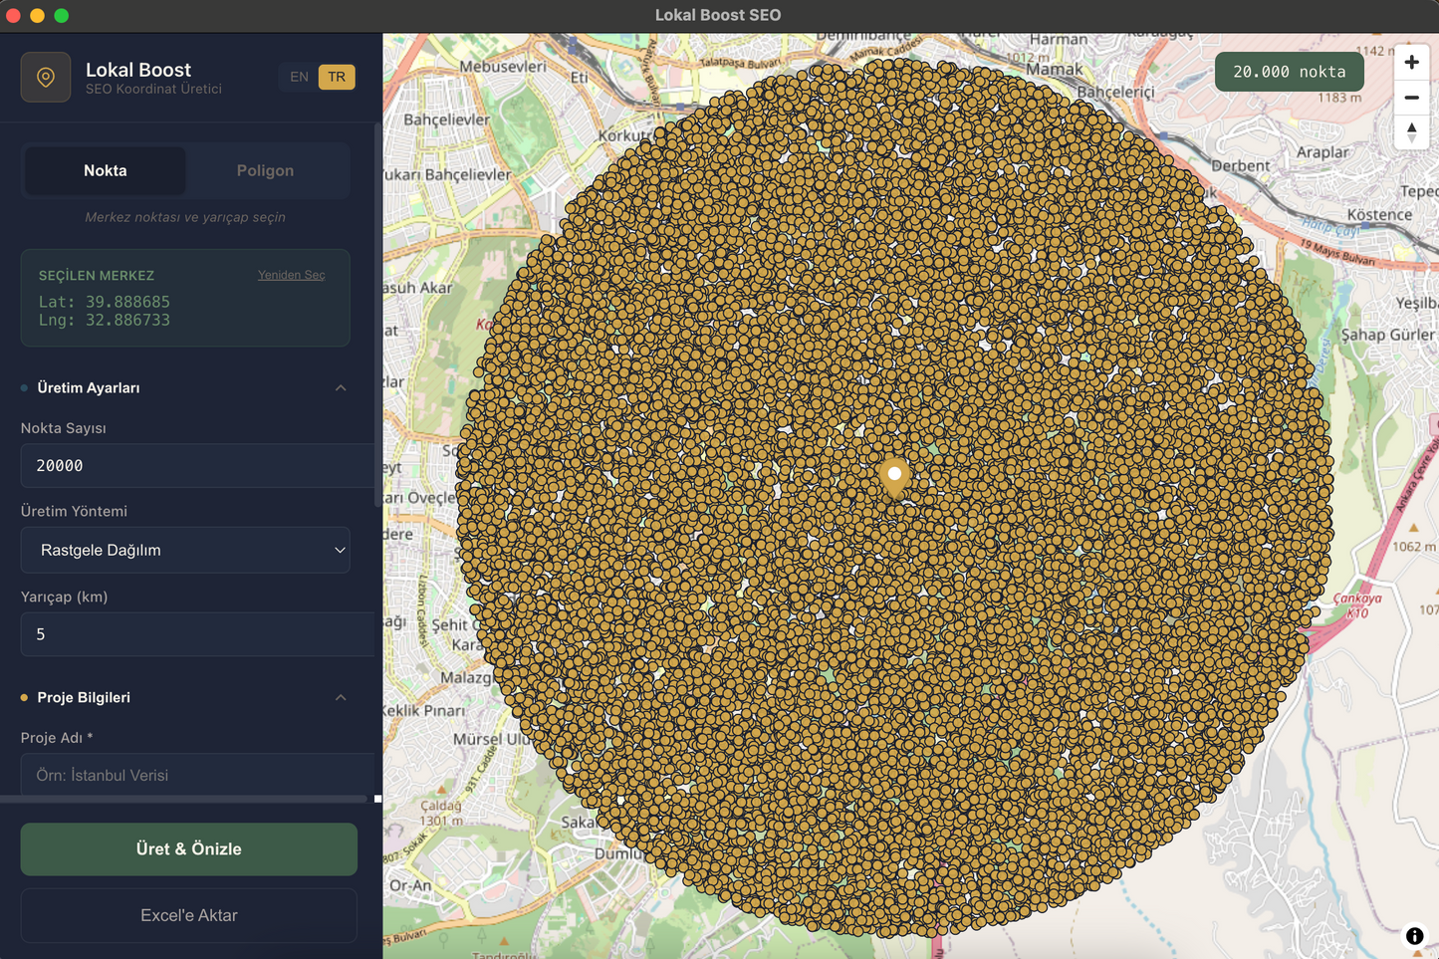The height and width of the screenshot is (959, 1439).
Task: Click the Yarıçap input showing 5
Action: pyautogui.click(x=196, y=633)
